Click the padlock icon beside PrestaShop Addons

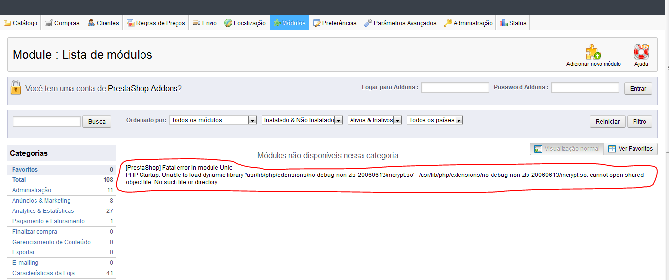point(16,87)
